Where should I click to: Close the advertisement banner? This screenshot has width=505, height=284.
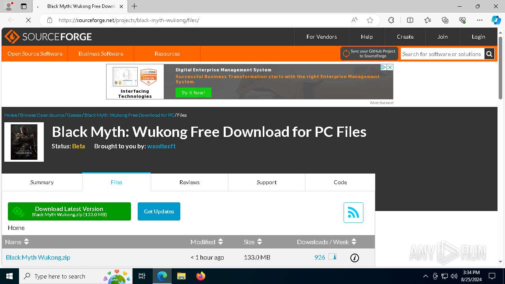390,67
